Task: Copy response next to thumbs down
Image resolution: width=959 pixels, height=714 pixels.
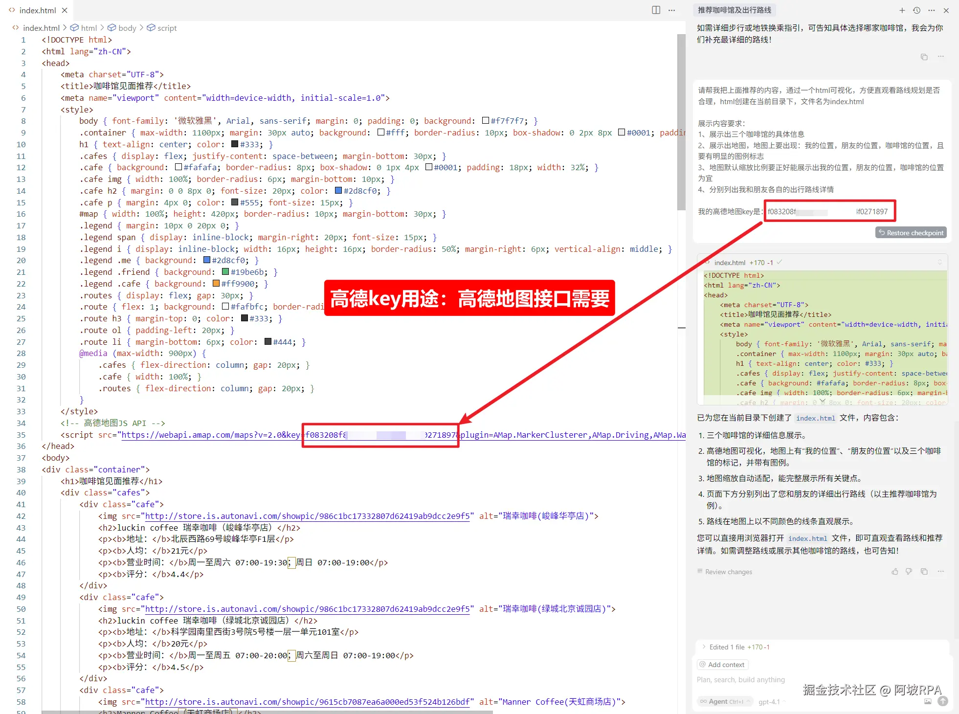Action: (924, 571)
